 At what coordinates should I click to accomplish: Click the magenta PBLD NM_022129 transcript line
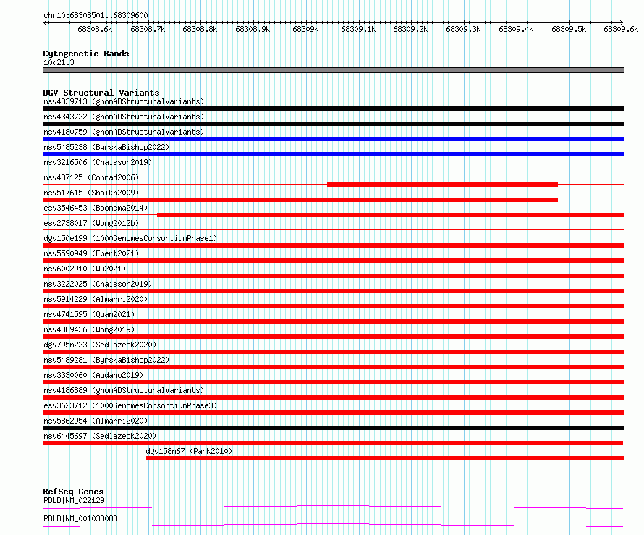pyautogui.click(x=333, y=507)
